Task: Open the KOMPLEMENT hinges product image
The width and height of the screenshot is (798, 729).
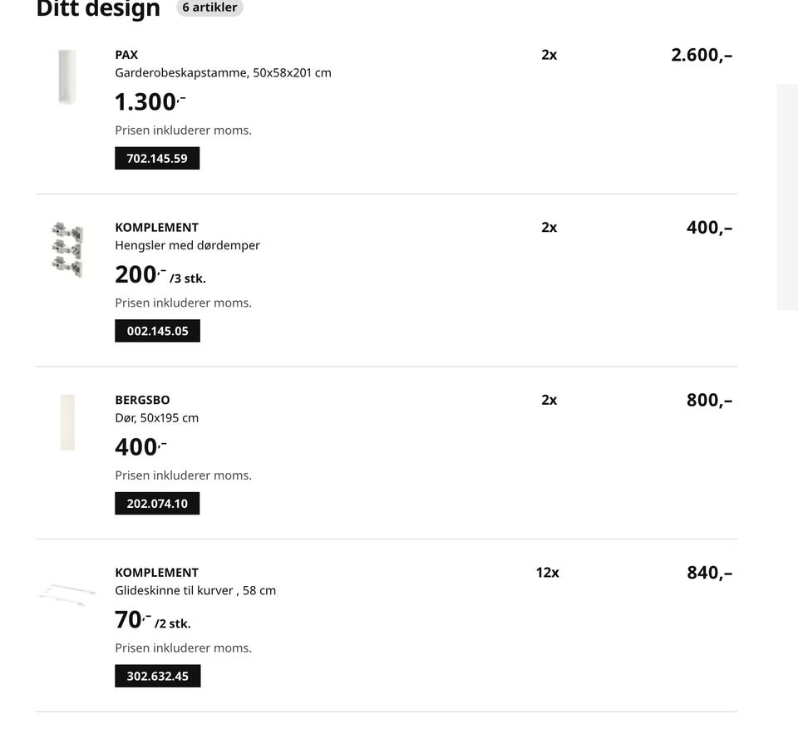Action: [67, 249]
